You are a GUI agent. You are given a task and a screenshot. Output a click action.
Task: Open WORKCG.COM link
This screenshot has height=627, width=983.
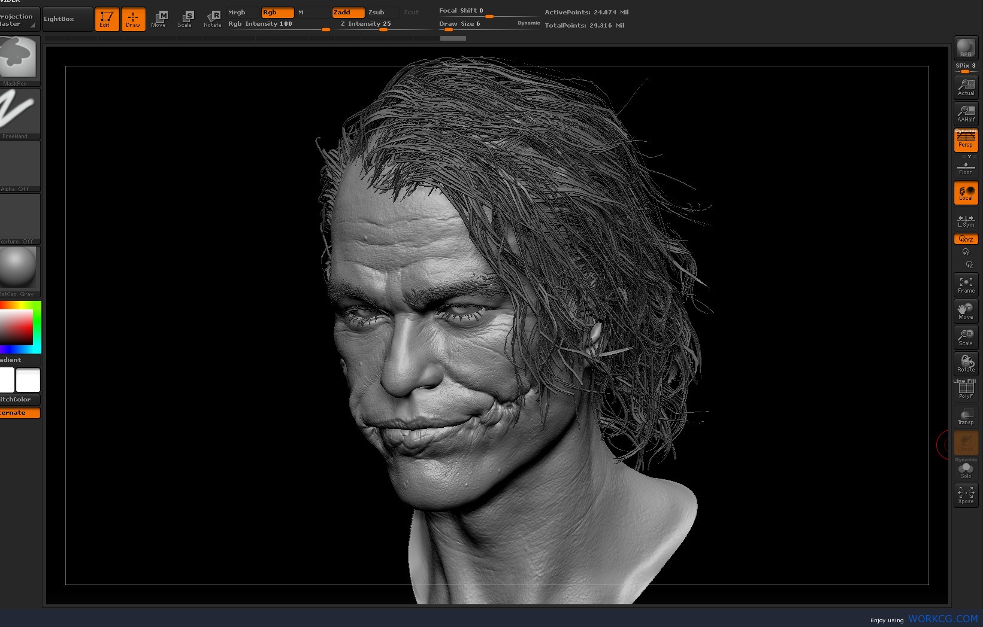[943, 619]
